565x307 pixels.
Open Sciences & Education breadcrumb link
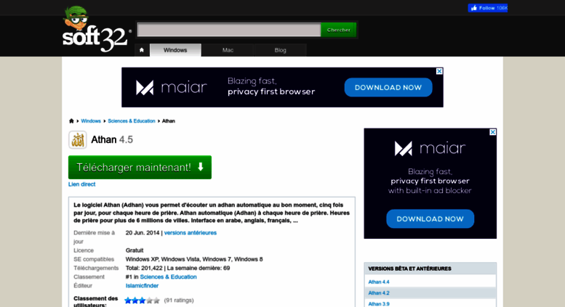(x=132, y=120)
